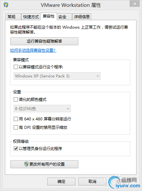The width and height of the screenshot is (142, 191).
Task: Enable 以兼容模式运行这个程序 checkbox
Action: 16,67
